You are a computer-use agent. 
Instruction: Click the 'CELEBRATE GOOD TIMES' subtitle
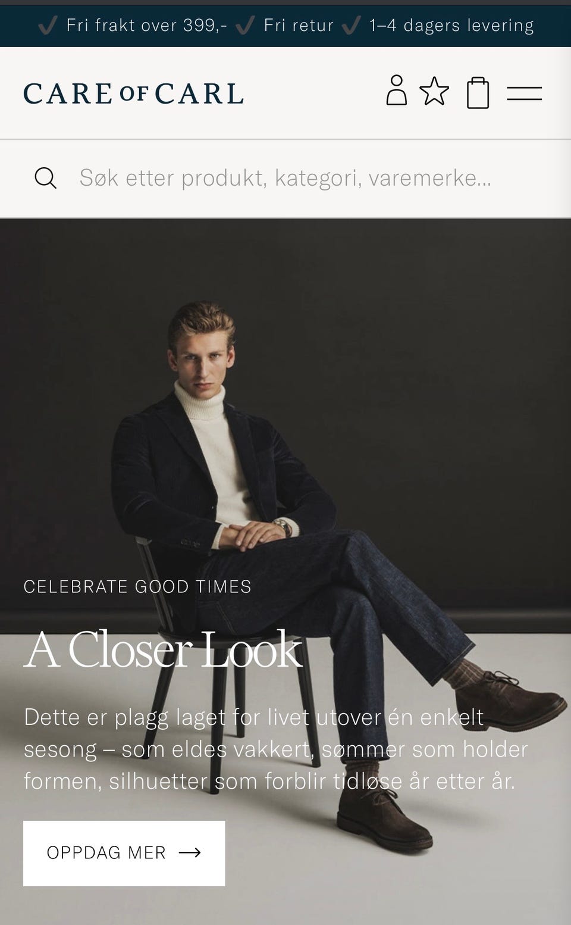pos(137,586)
